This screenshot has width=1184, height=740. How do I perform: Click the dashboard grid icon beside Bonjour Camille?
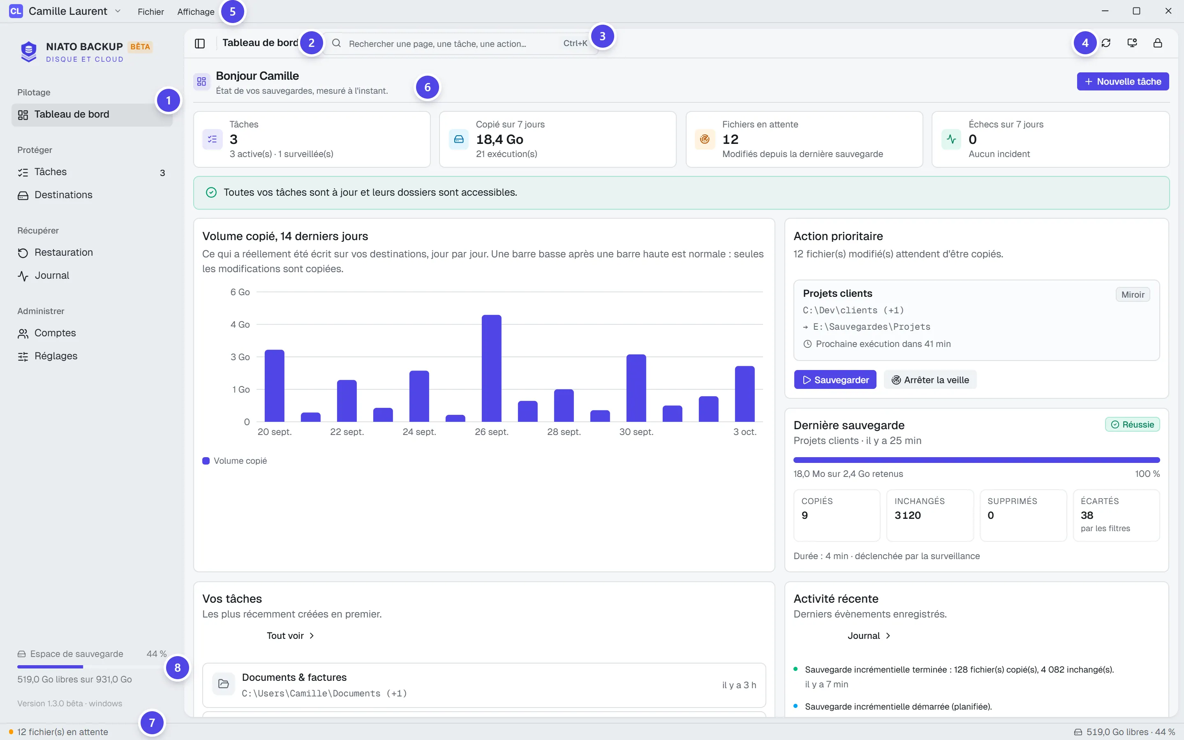[201, 82]
